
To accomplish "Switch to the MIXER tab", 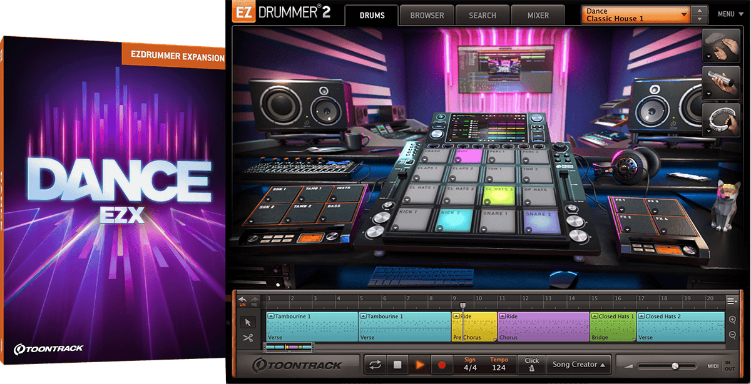I will [538, 15].
